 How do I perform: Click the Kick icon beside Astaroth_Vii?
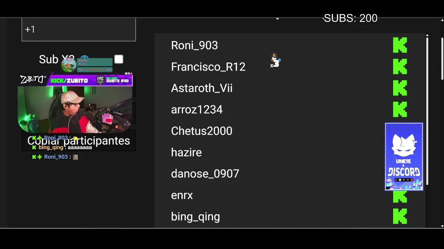pos(400,88)
